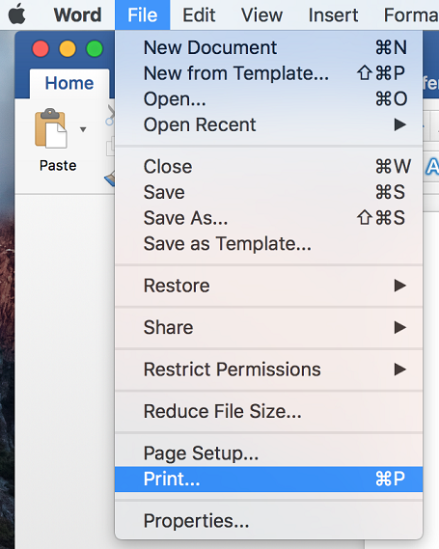Open the Insert menu in menu bar
This screenshot has width=439, height=549.
click(333, 15)
